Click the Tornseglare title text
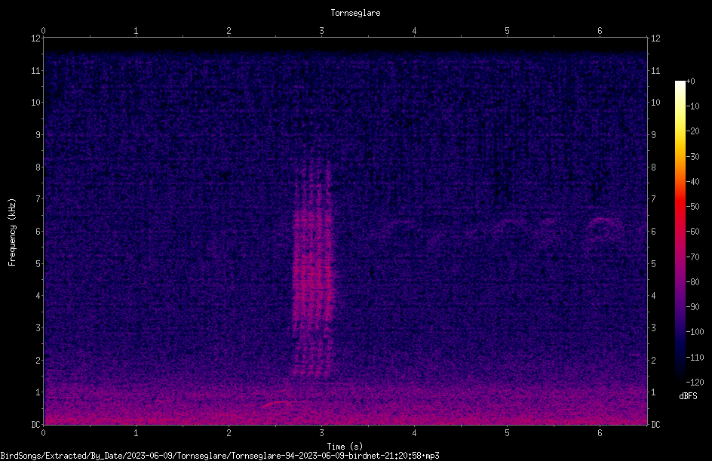This screenshot has height=461, width=712. [x=355, y=13]
